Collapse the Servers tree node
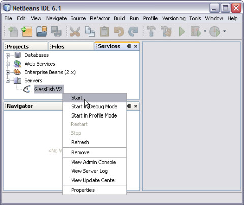This screenshot has height=205, width=244. tap(8, 81)
